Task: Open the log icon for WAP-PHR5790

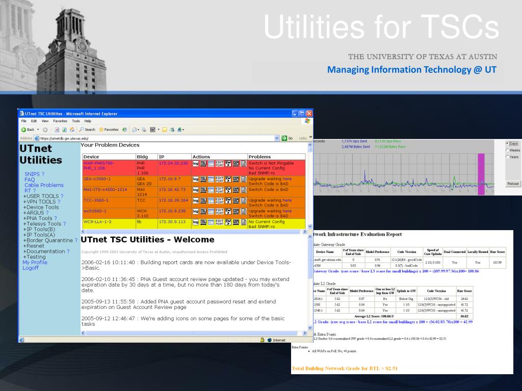Action: (195, 163)
